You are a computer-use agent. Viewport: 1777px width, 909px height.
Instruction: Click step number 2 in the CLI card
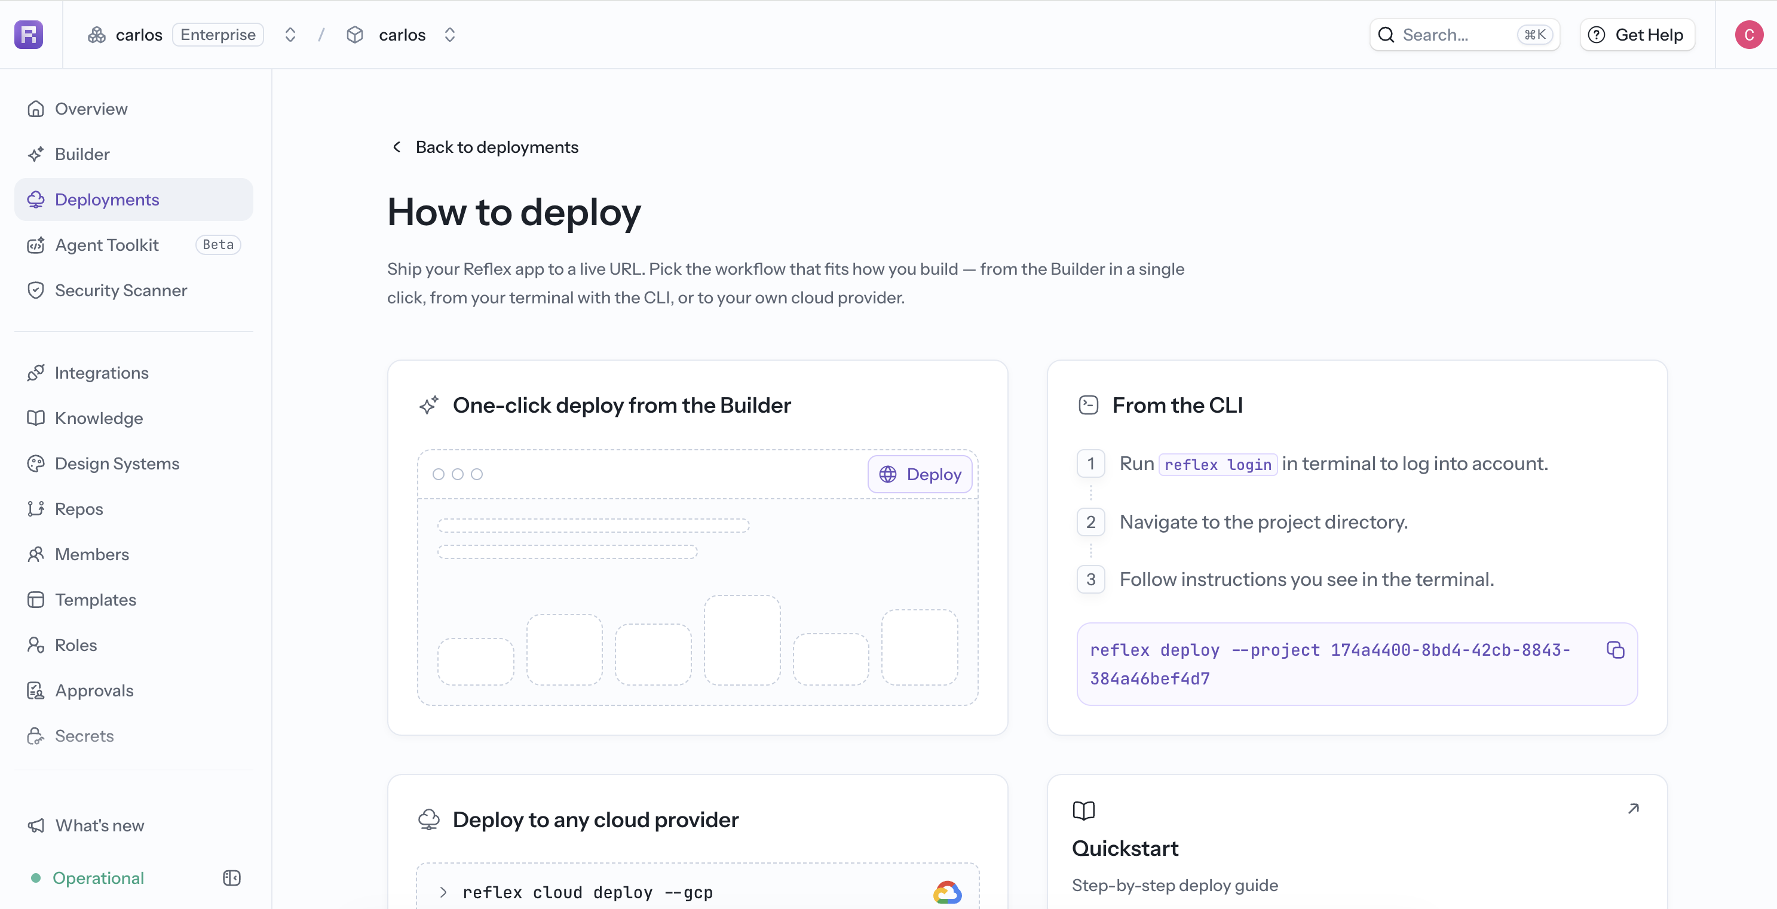(x=1090, y=522)
